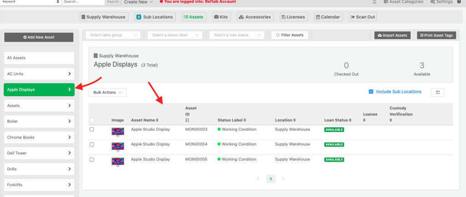The image size is (466, 197).
Task: Open the Create New dropdown
Action: (x=138, y=2)
